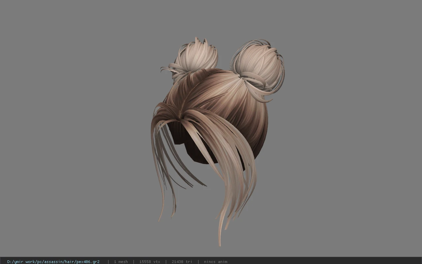Click the '21430 tri' triangle count

coord(182,262)
